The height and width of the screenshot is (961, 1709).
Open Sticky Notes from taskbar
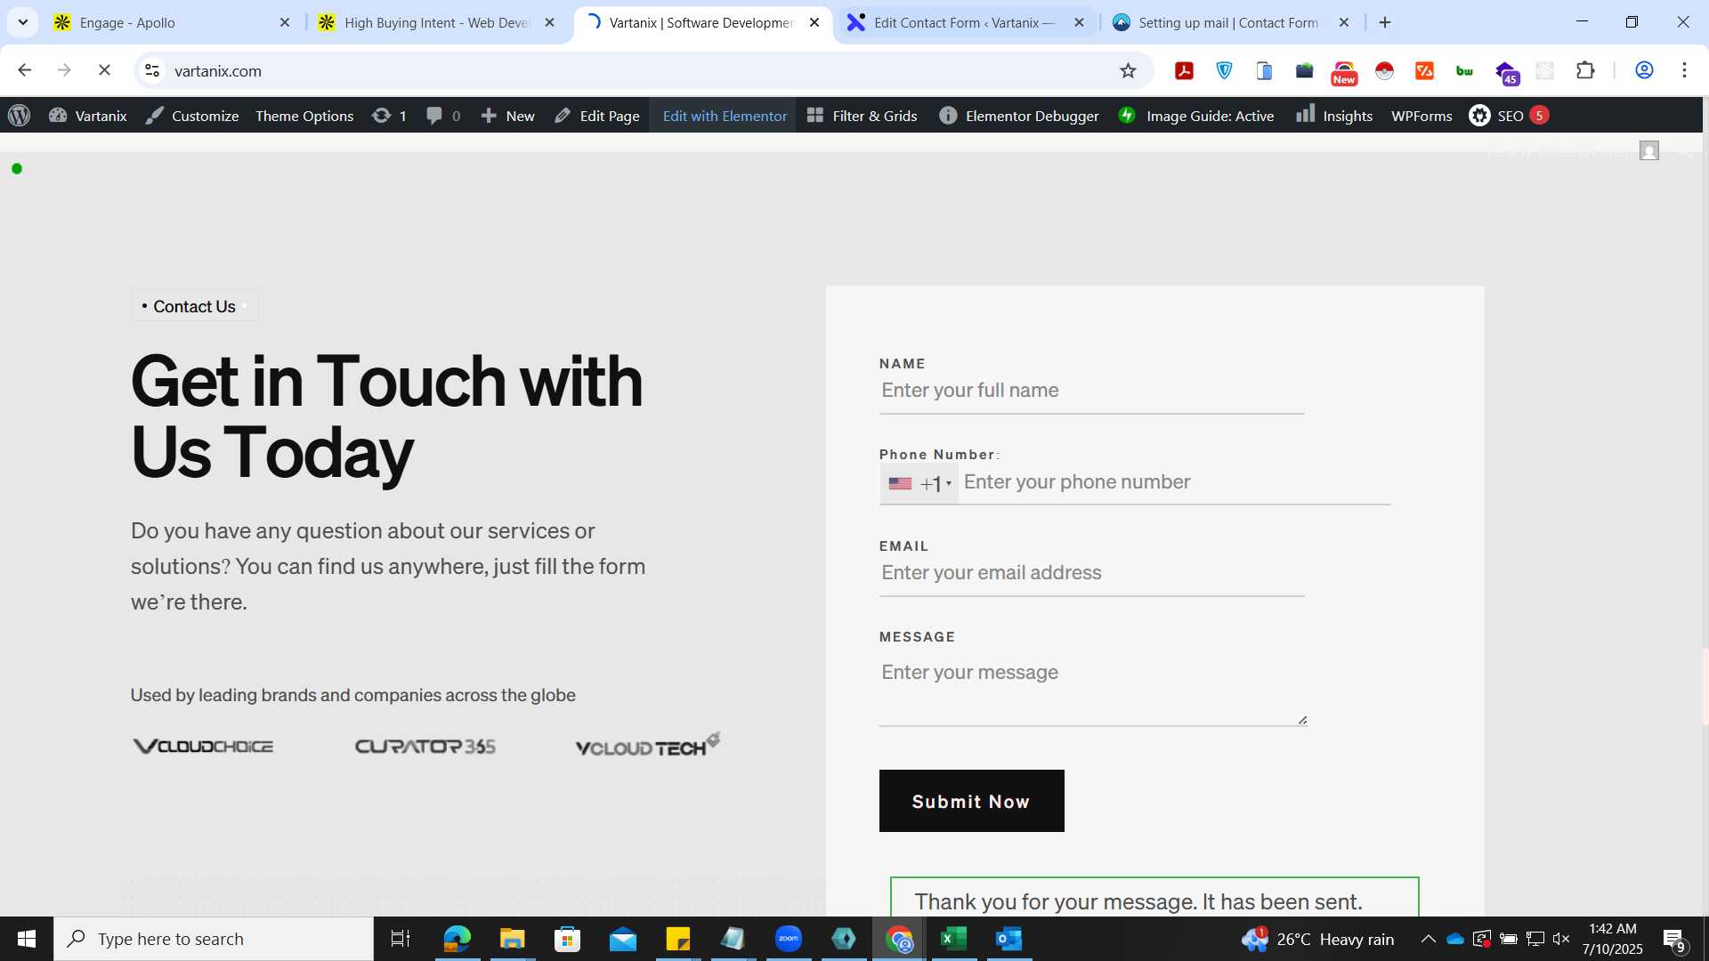tap(677, 939)
